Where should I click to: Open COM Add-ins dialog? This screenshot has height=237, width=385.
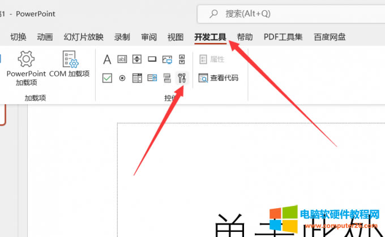click(x=70, y=64)
